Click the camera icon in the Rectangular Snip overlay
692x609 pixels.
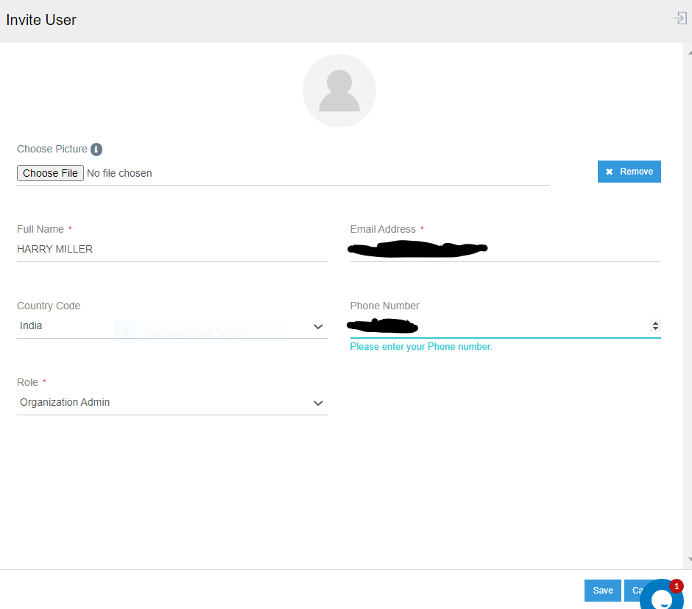pos(126,331)
